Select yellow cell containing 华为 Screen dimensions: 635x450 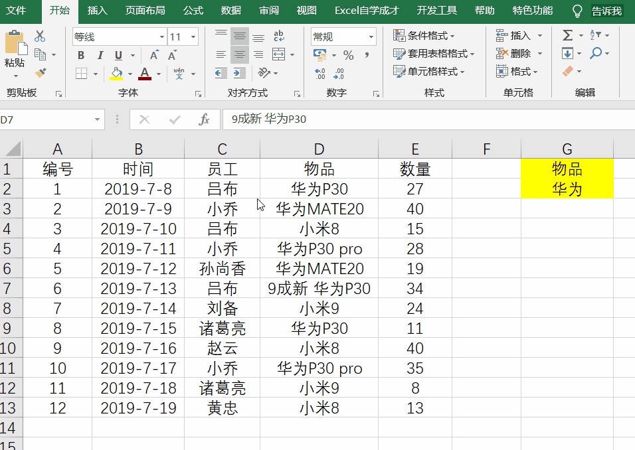click(567, 188)
